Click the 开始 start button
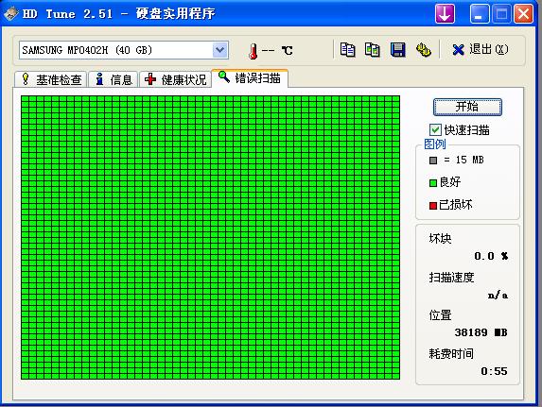Screen dimensions: 542x407 [467, 107]
